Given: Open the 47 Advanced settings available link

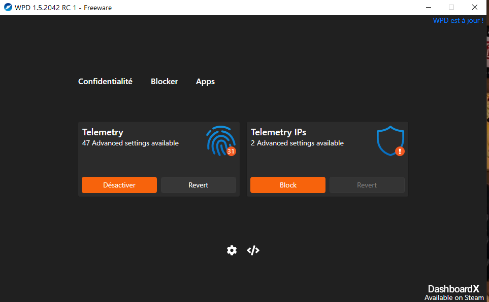Looking at the screenshot, I should (131, 143).
